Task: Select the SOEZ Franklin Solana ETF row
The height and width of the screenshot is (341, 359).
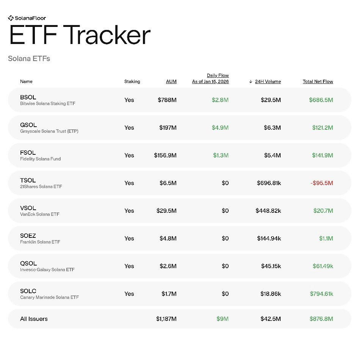Action: tap(180, 239)
